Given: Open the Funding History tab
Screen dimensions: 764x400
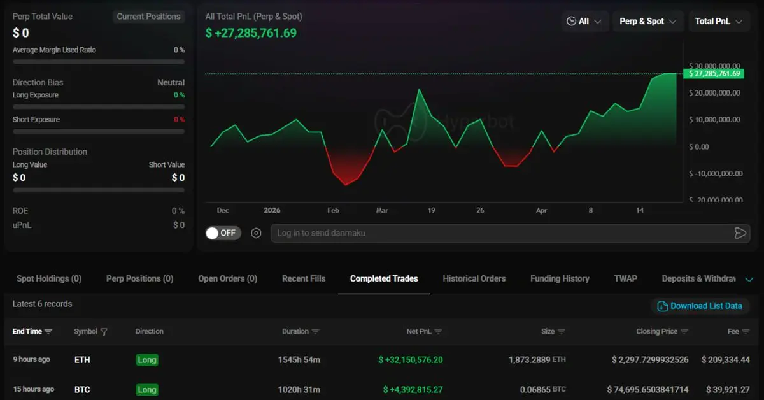Looking at the screenshot, I should tap(560, 278).
